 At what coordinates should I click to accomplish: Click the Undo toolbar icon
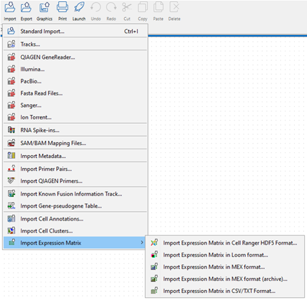point(96,7)
